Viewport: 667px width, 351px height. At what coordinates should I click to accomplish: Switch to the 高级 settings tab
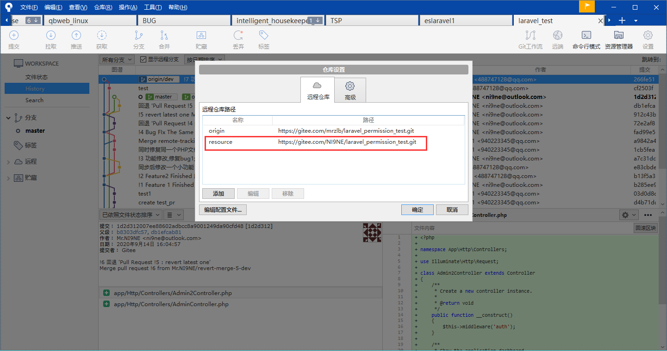tap(350, 90)
